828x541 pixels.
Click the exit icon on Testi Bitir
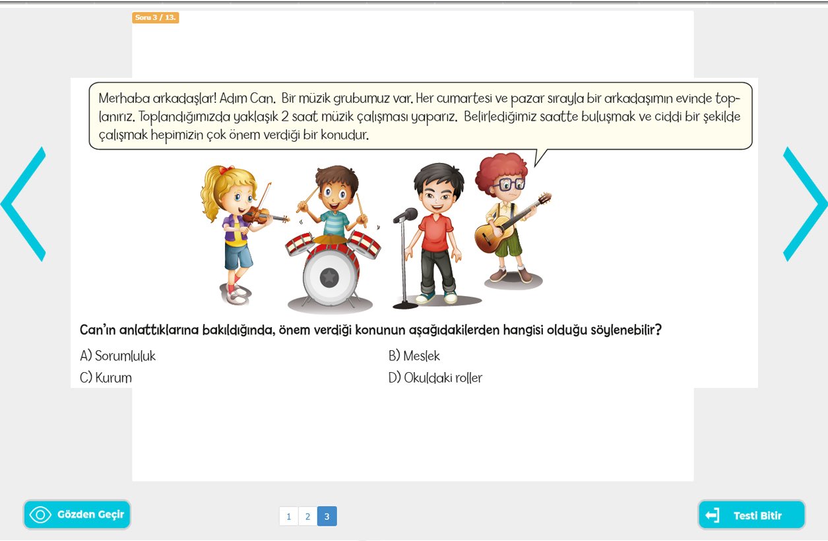tap(713, 515)
